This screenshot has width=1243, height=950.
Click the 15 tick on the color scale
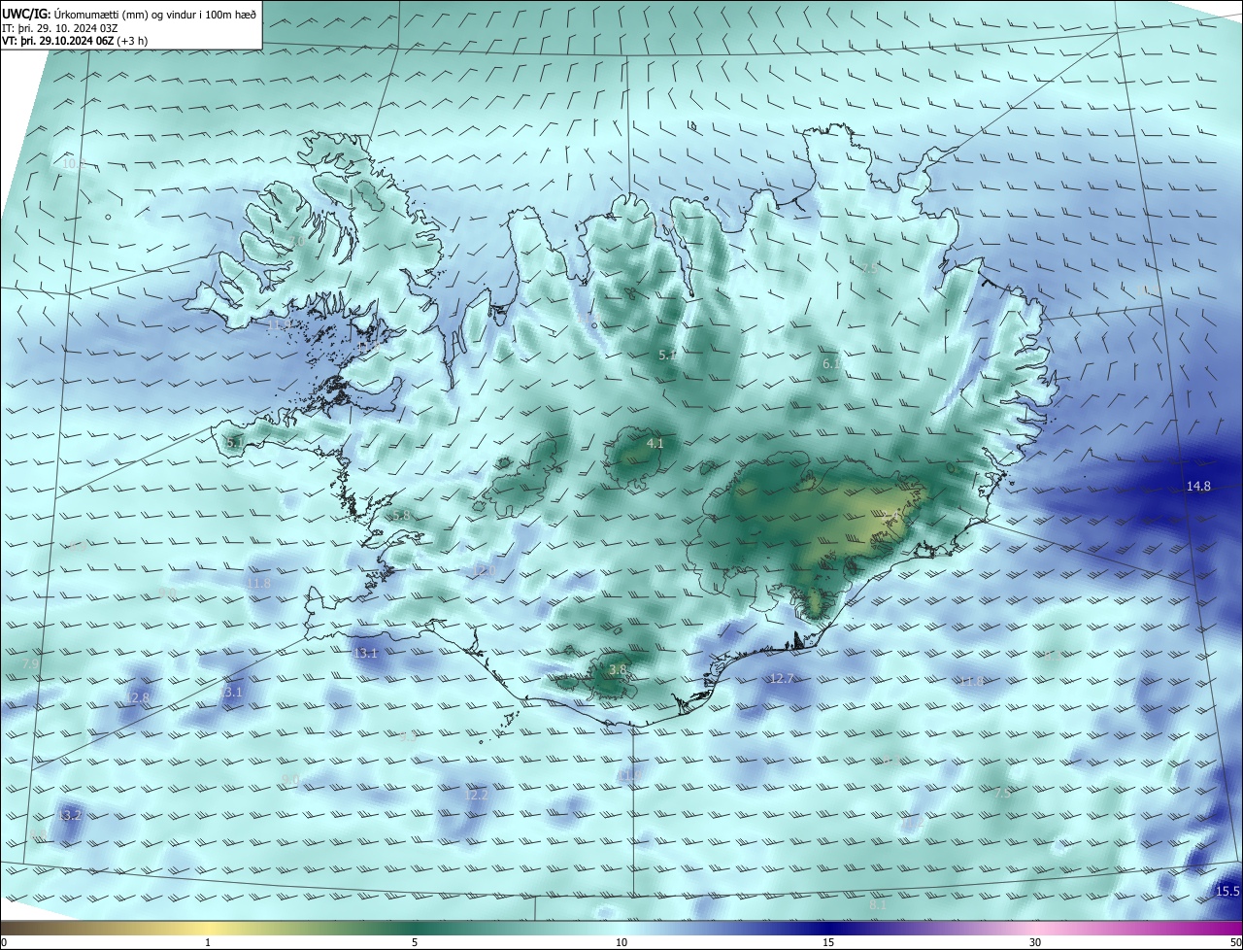tap(828, 942)
